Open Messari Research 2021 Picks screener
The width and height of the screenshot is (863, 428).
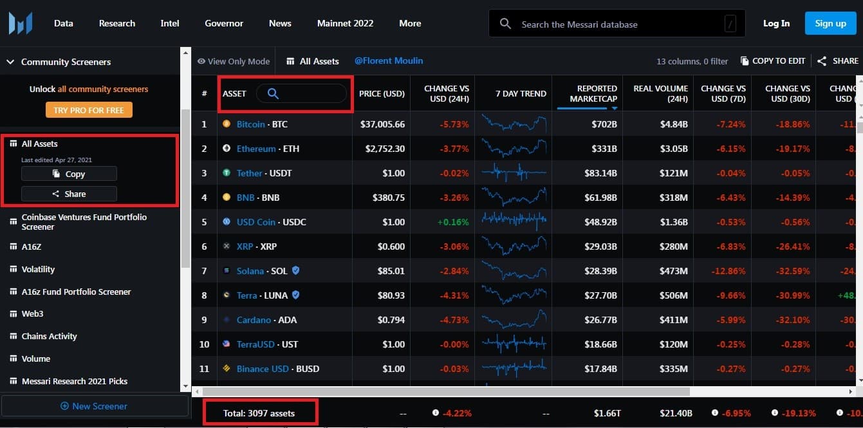coord(75,381)
